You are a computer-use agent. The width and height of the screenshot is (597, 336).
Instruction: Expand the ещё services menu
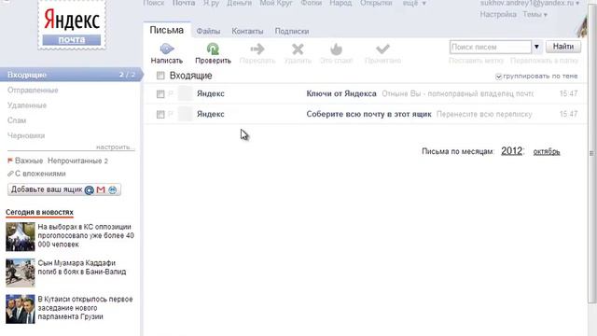point(414,3)
